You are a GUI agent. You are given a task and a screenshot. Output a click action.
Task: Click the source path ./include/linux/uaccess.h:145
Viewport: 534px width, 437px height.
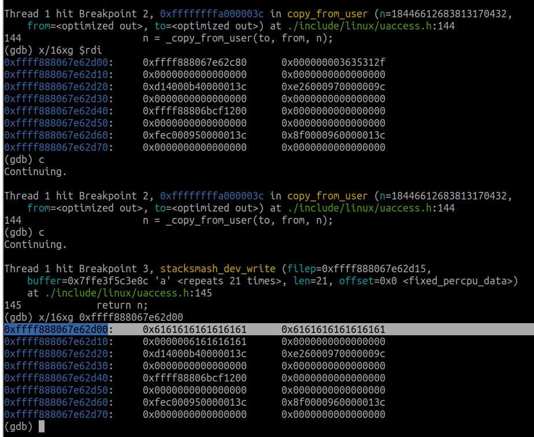pyautogui.click(x=128, y=293)
